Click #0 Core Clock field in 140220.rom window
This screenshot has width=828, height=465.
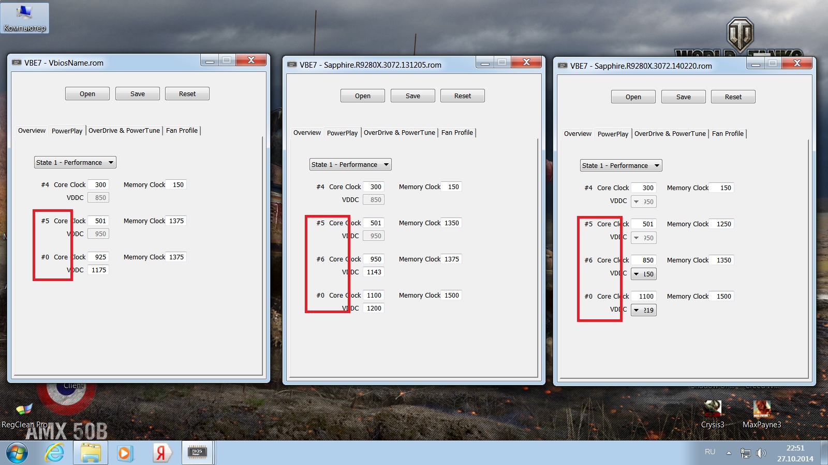pos(644,296)
